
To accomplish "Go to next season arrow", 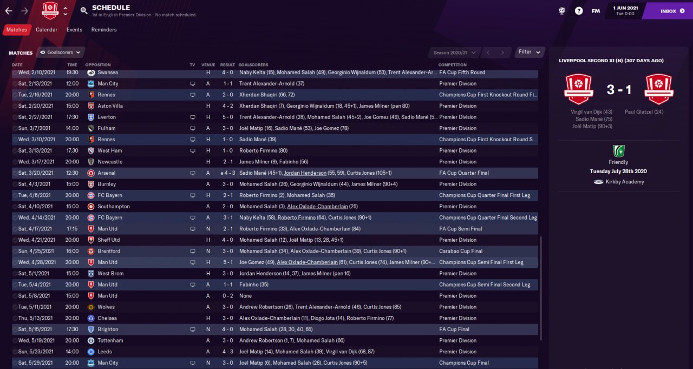I will [x=503, y=52].
